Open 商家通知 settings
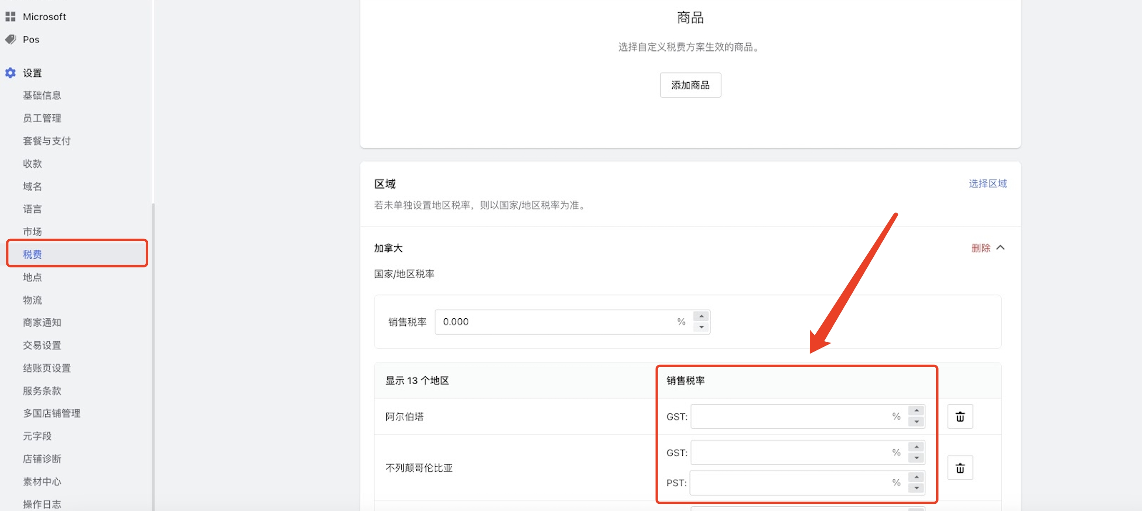 42,322
